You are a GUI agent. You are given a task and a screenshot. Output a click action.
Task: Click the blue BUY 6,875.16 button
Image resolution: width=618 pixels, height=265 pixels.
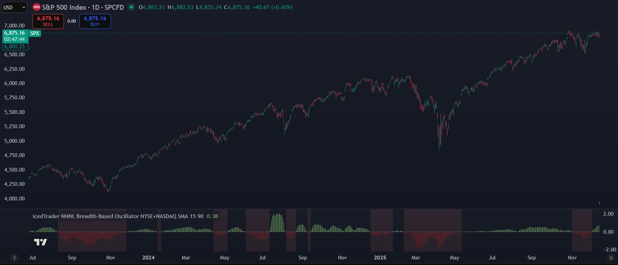pyautogui.click(x=95, y=21)
